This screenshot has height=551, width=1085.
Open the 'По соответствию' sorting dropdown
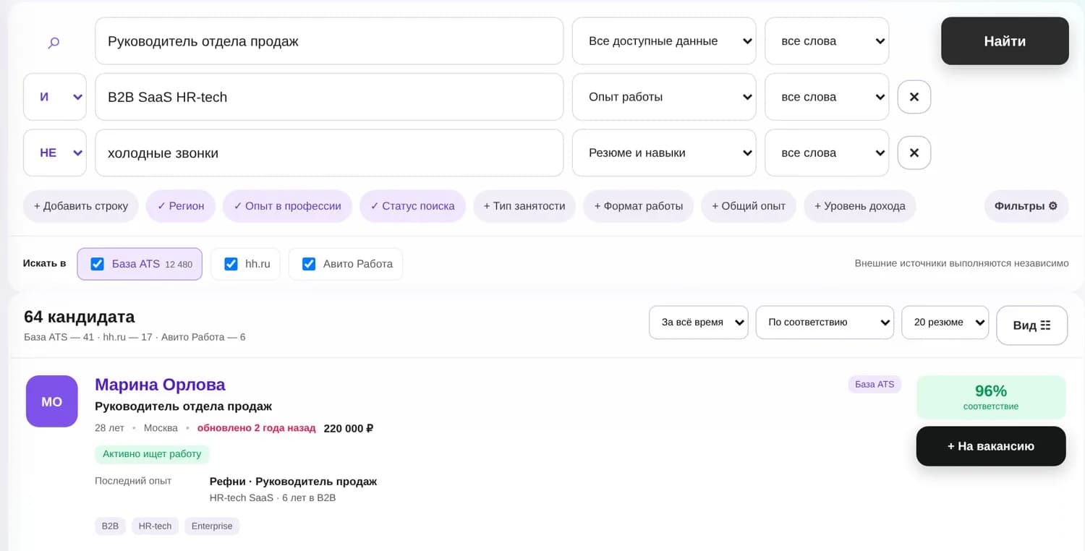point(825,323)
